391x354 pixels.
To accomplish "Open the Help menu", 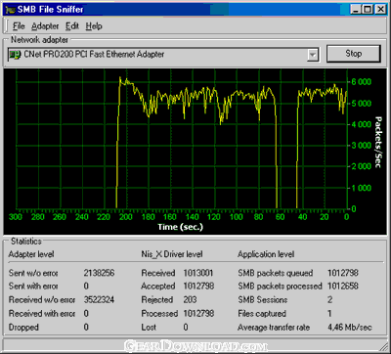I will point(94,26).
